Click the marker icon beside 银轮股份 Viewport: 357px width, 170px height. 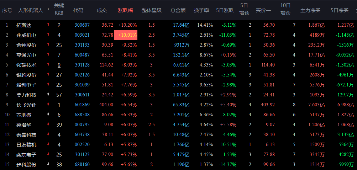pyautogui.click(x=48, y=75)
